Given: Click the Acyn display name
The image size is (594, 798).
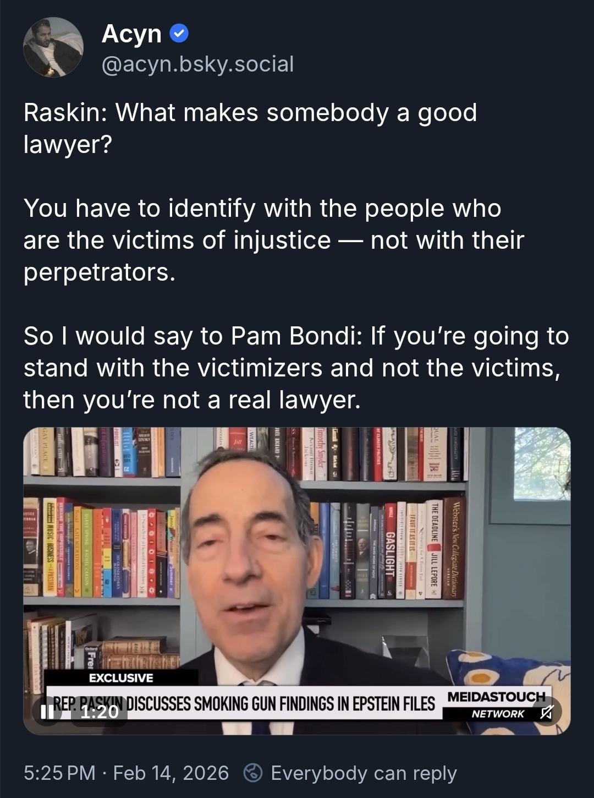Looking at the screenshot, I should pos(131,34).
